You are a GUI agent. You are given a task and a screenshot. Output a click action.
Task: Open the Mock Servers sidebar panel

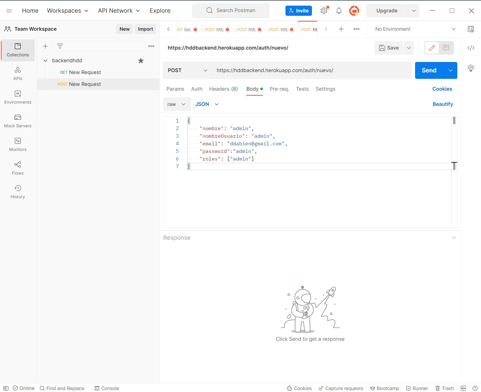(18, 121)
